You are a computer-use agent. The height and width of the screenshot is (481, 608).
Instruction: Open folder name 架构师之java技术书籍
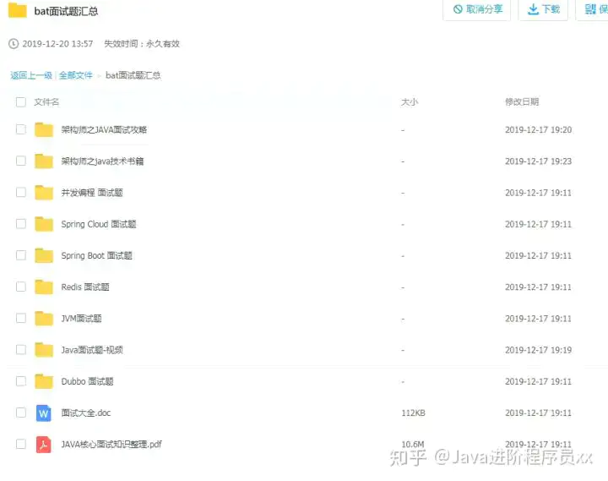[102, 161]
